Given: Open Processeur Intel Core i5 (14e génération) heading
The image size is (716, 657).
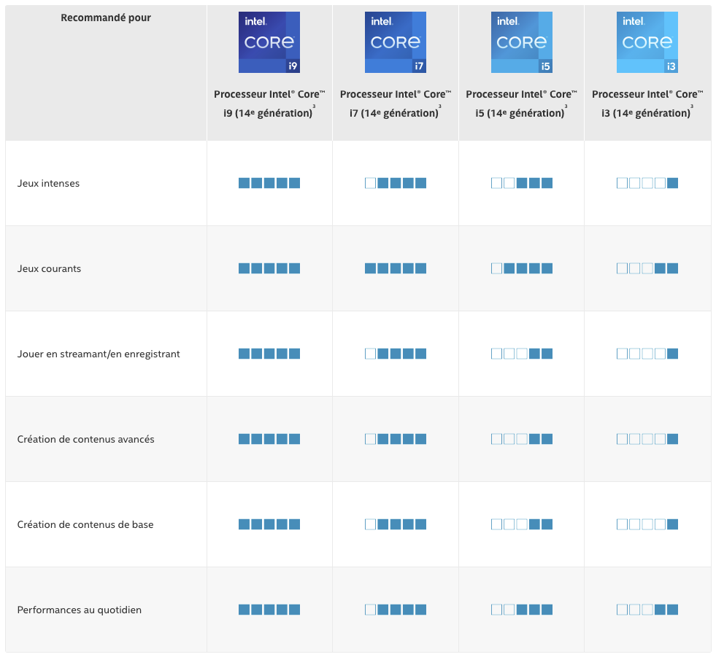Looking at the screenshot, I should click(x=521, y=104).
